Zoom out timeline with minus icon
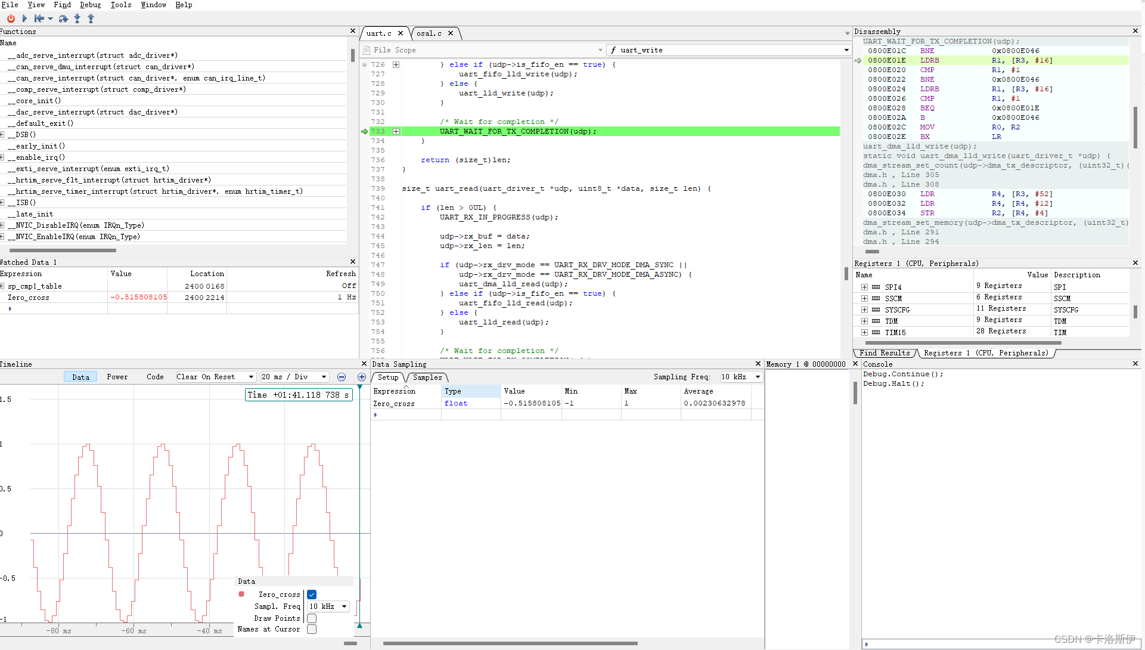 point(342,377)
